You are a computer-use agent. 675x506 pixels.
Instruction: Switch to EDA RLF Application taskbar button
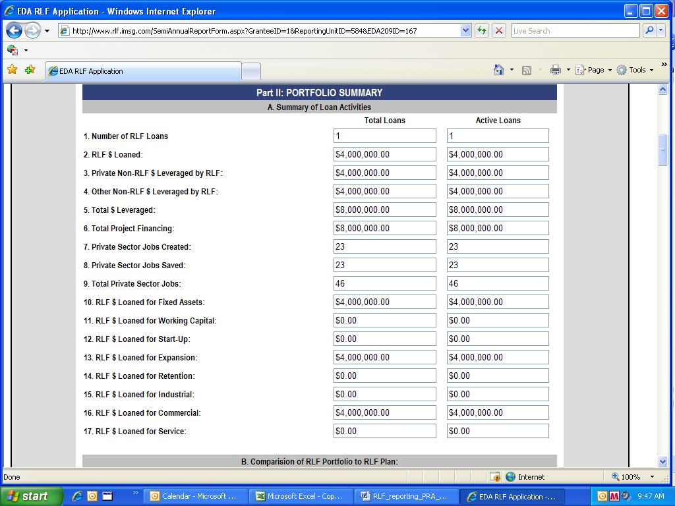tap(512, 496)
